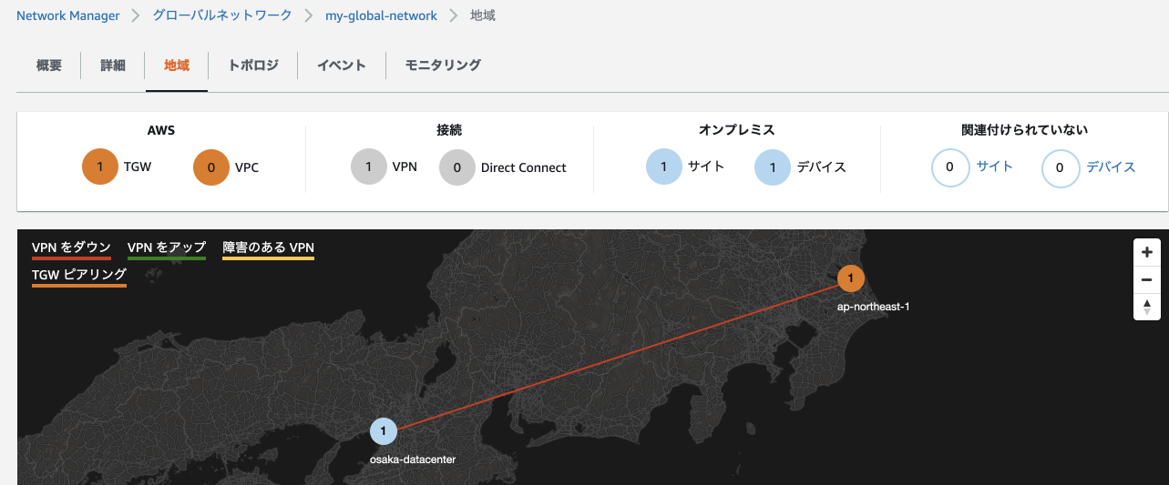
Task: Click the orange TGW count circle
Action: (x=100, y=167)
